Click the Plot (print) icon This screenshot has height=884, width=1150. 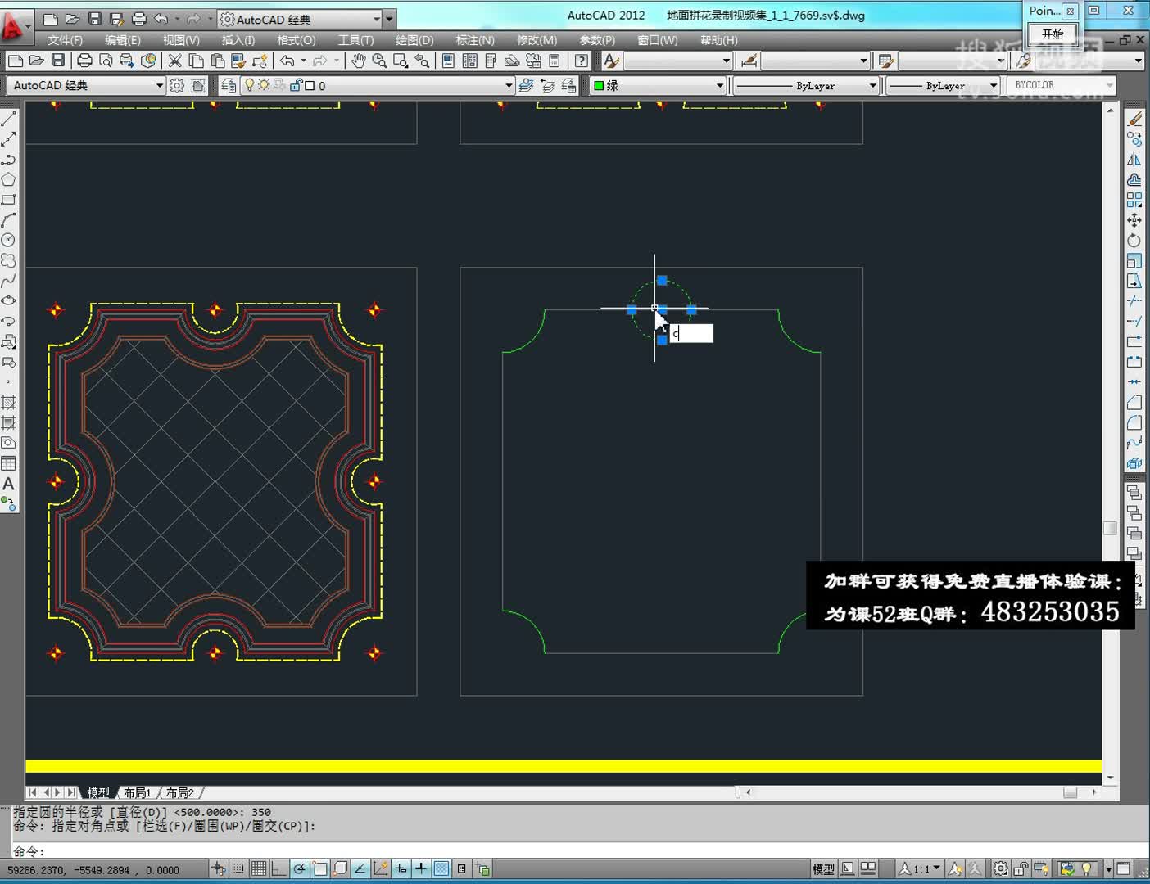84,61
